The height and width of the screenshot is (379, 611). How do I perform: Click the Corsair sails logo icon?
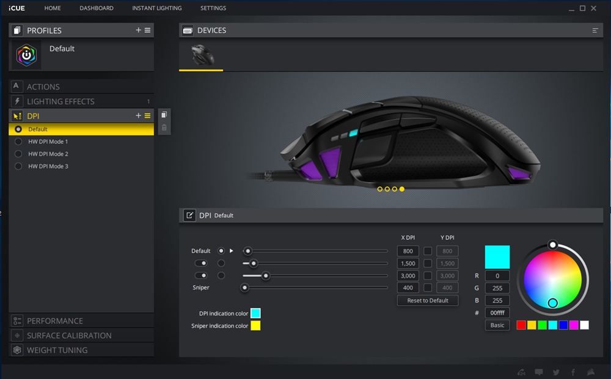pyautogui.click(x=591, y=372)
